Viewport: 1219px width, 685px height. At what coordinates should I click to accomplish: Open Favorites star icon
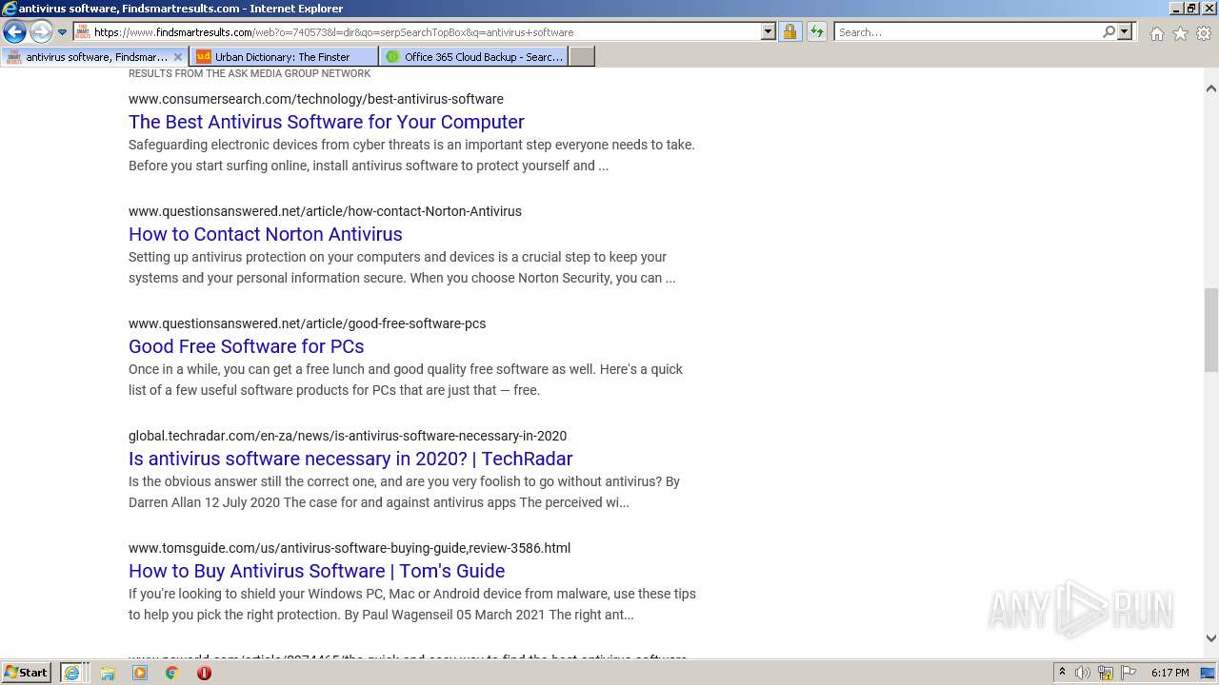pos(1180,33)
